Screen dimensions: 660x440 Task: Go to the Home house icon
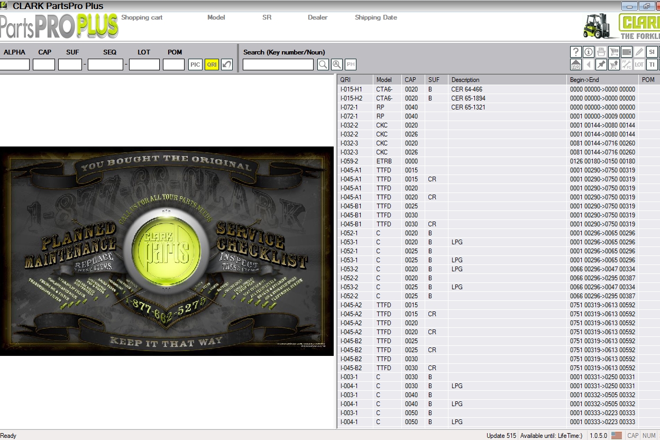coord(576,65)
